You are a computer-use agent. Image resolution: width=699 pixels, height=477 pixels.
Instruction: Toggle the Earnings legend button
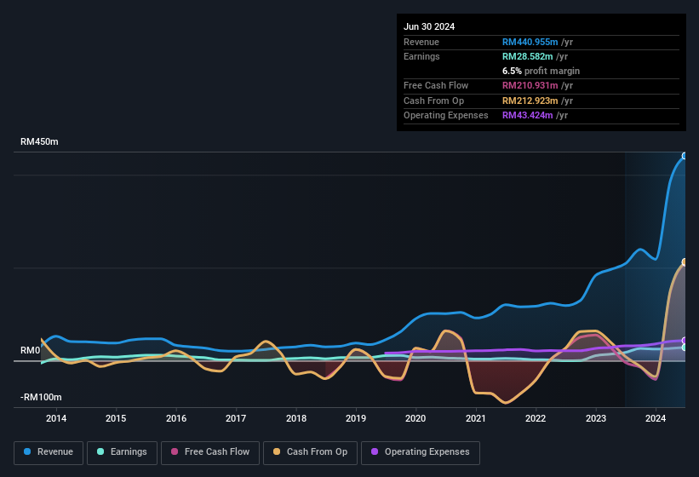tap(122, 452)
